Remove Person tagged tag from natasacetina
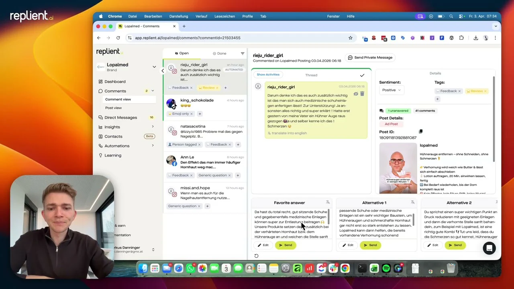Image resolution: width=514 pixels, height=289 pixels. pyautogui.click(x=199, y=144)
